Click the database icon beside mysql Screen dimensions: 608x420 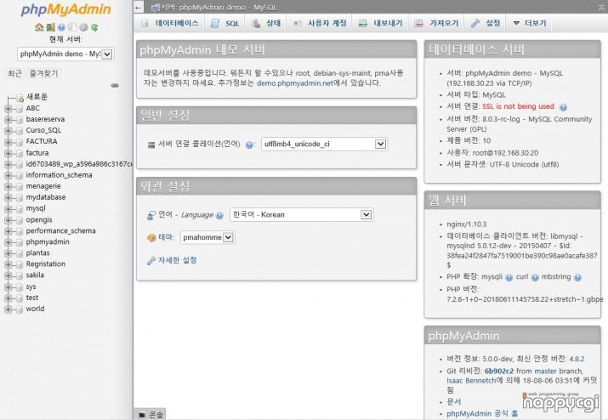pyautogui.click(x=20, y=209)
